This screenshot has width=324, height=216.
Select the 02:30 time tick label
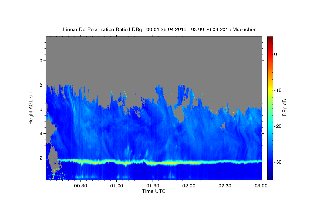(x=225, y=186)
